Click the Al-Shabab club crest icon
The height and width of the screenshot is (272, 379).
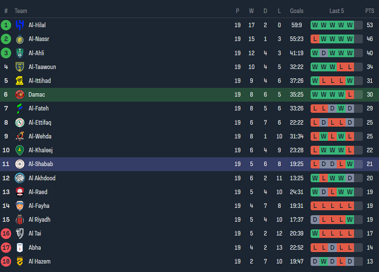(x=20, y=164)
